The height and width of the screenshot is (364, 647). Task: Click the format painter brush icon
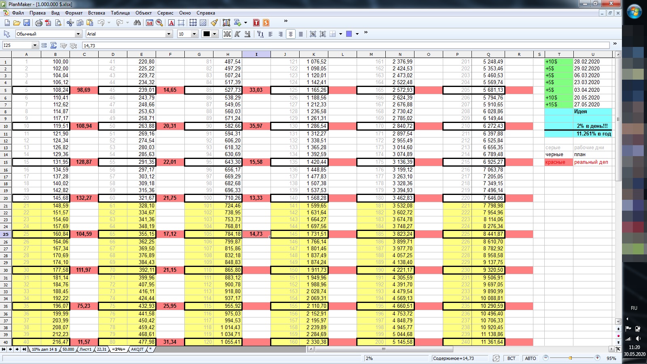tap(214, 23)
